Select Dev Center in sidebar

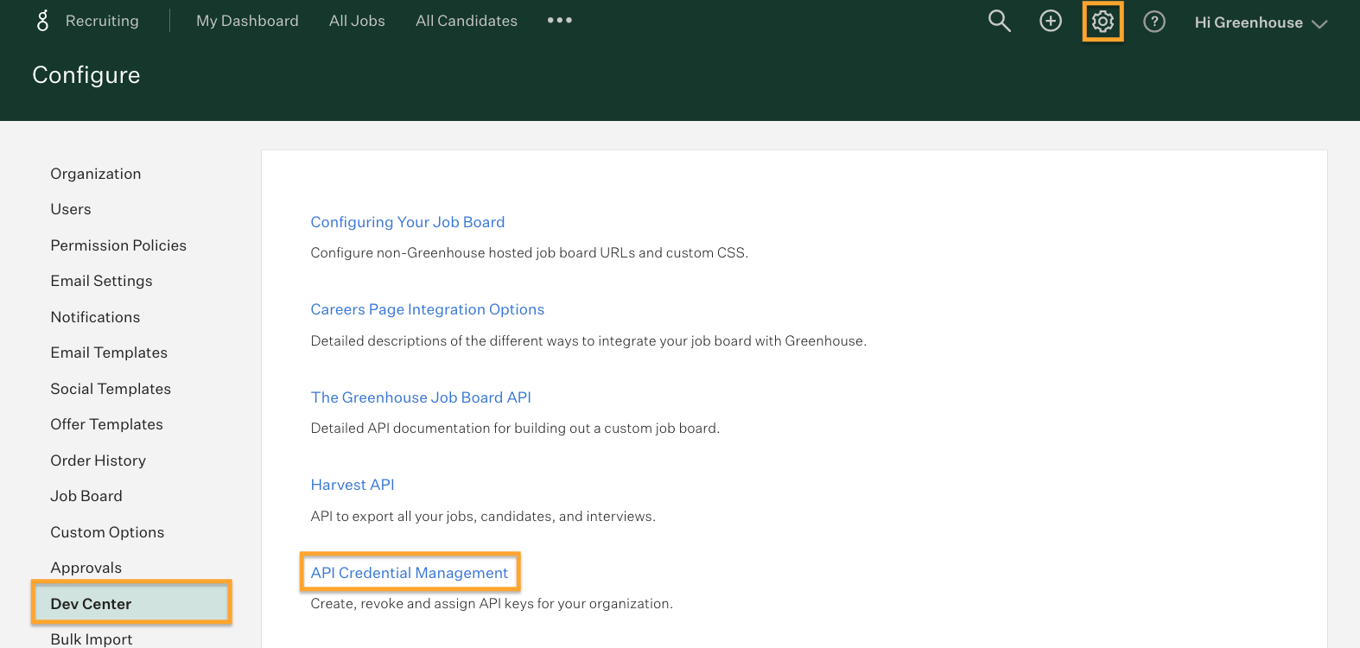coord(132,603)
